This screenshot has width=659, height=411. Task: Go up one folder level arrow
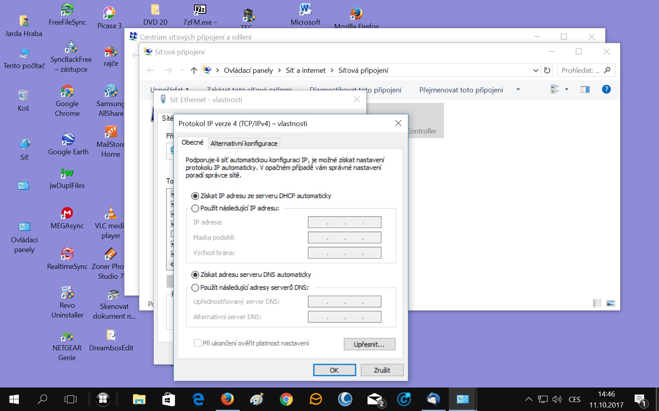point(194,70)
